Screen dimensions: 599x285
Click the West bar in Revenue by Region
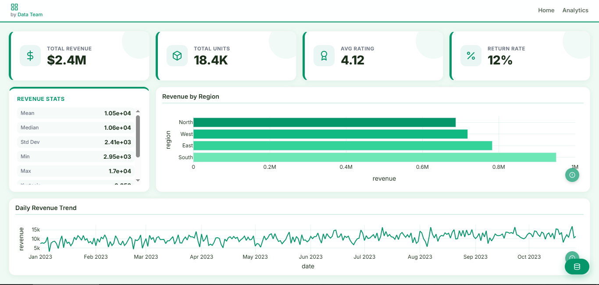click(330, 134)
